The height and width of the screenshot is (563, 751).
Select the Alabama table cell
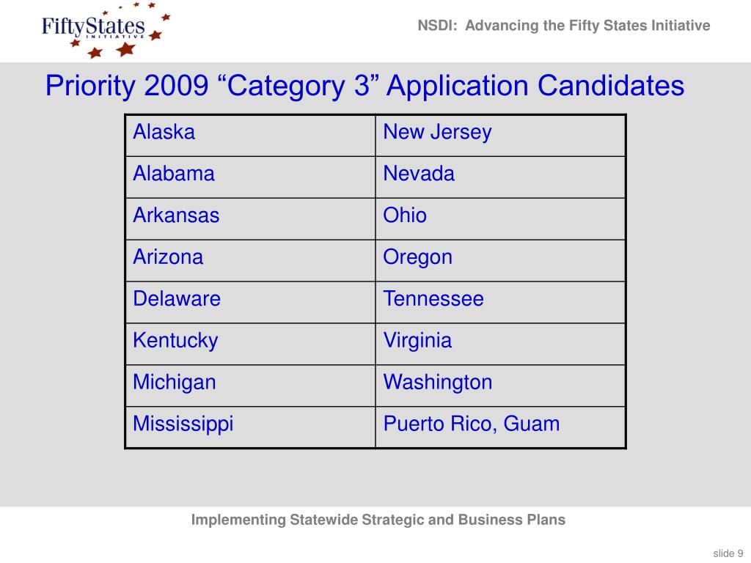point(250,177)
